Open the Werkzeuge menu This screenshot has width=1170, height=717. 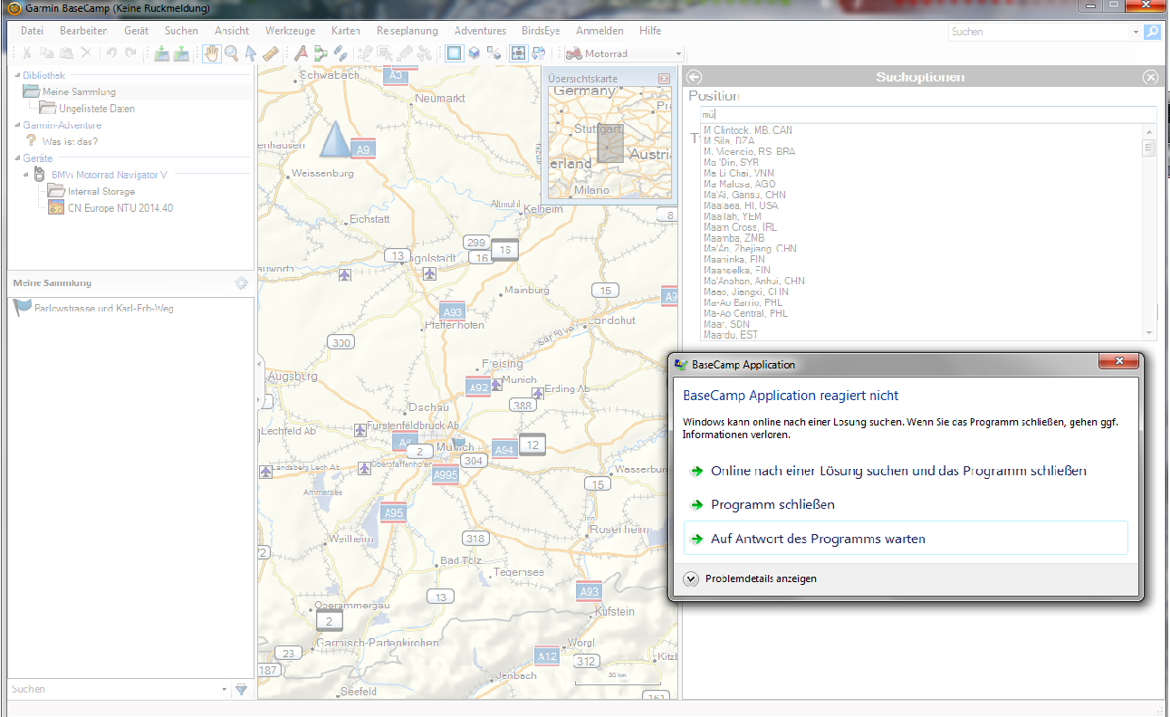290,31
